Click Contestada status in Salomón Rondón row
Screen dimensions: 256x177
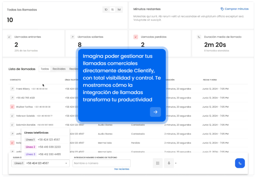point(138,125)
